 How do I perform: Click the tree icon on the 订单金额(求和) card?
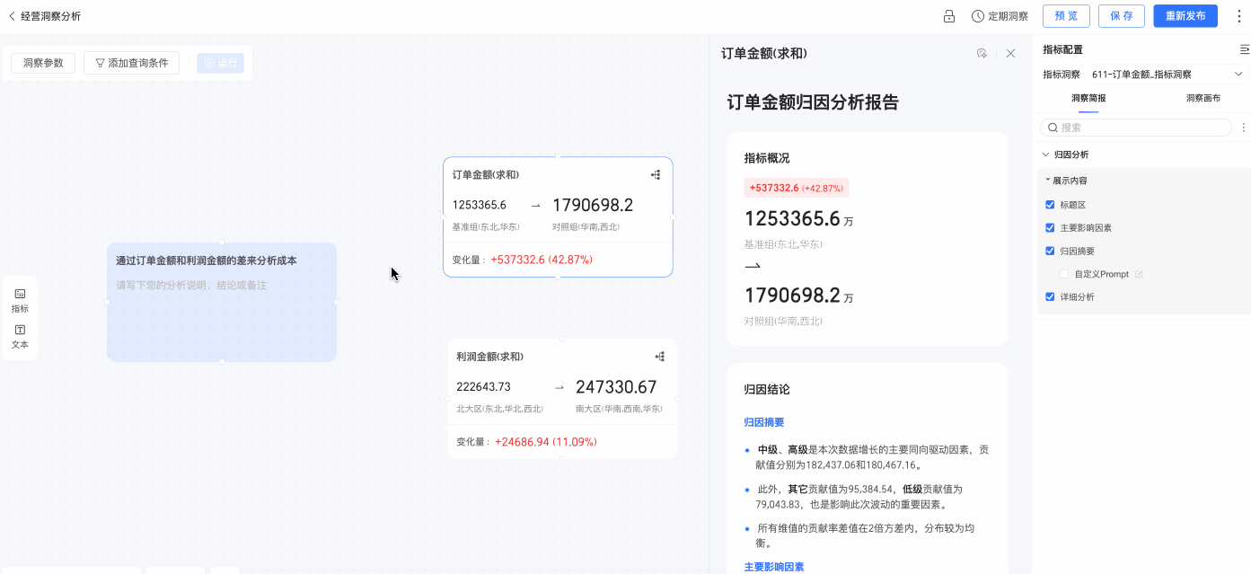click(656, 175)
